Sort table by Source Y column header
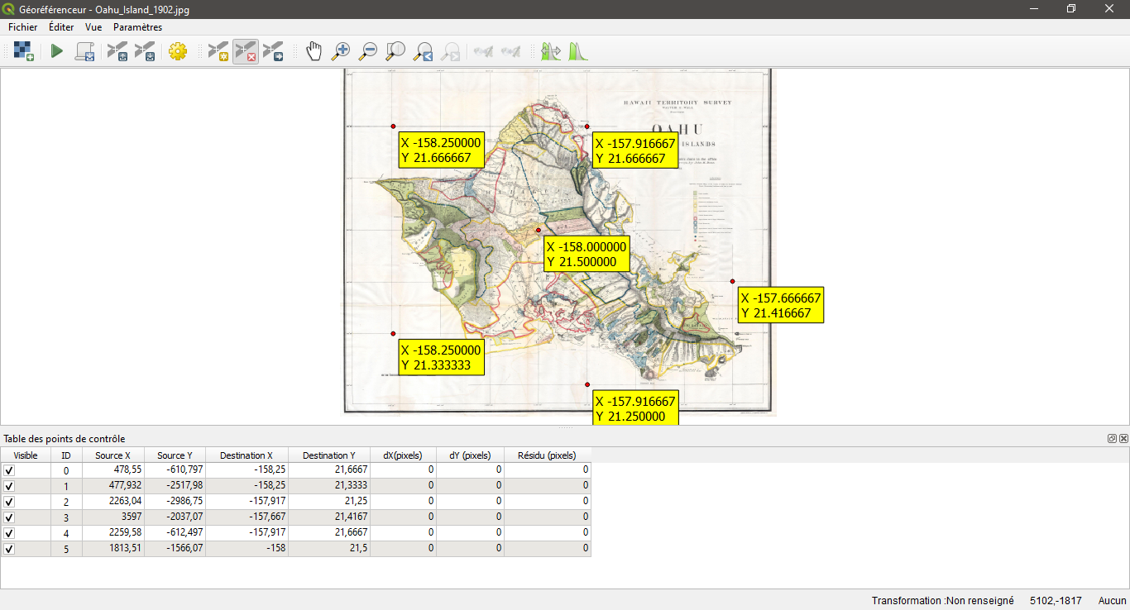 click(x=175, y=455)
